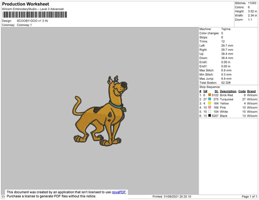Screen dimensions: 259x200
Task: Click stitch count '275' in Turquoise row
Action: pos(216,99)
